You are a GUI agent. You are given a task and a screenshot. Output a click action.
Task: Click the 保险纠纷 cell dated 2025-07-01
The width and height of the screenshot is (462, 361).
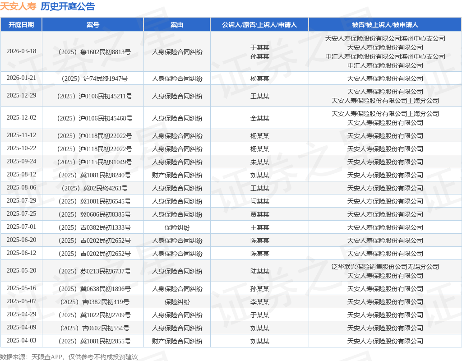(x=177, y=227)
